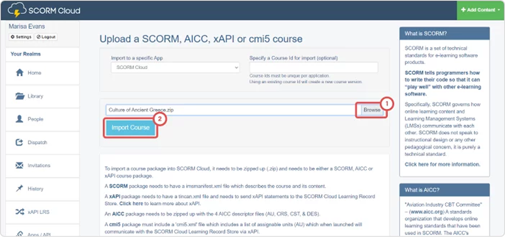Image resolution: width=505 pixels, height=237 pixels.
Task: Click the Browse button
Action: pos(372,110)
